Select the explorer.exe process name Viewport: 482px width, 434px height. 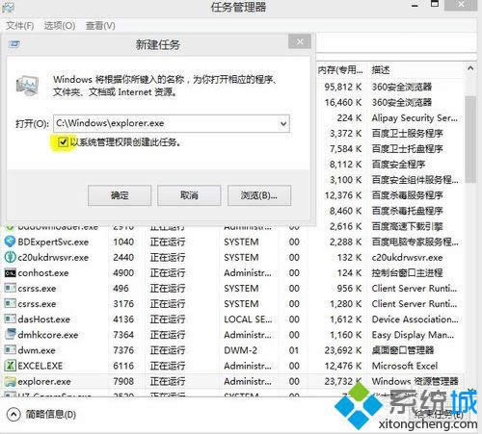tap(44, 381)
